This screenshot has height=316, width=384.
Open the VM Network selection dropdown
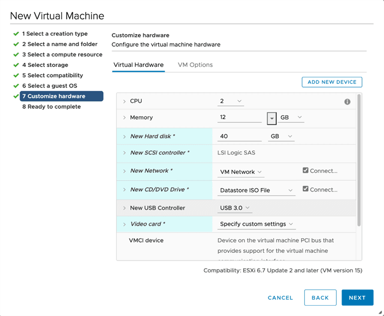pyautogui.click(x=241, y=172)
